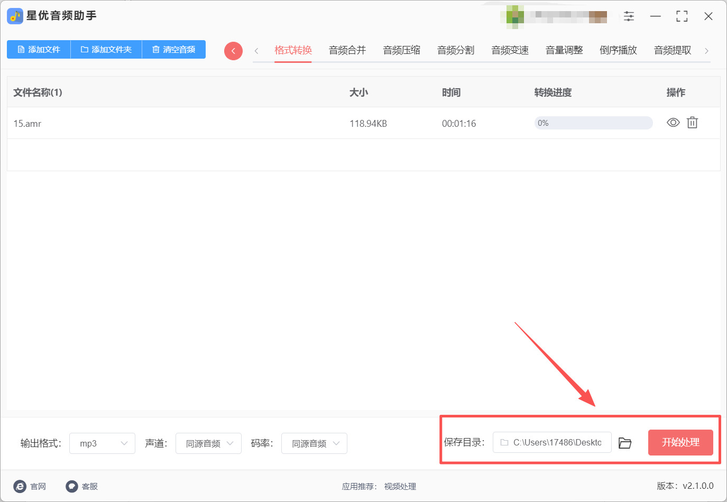Switch to the 音频压缩 tab
Viewport: 727px width, 502px height.
coord(401,50)
